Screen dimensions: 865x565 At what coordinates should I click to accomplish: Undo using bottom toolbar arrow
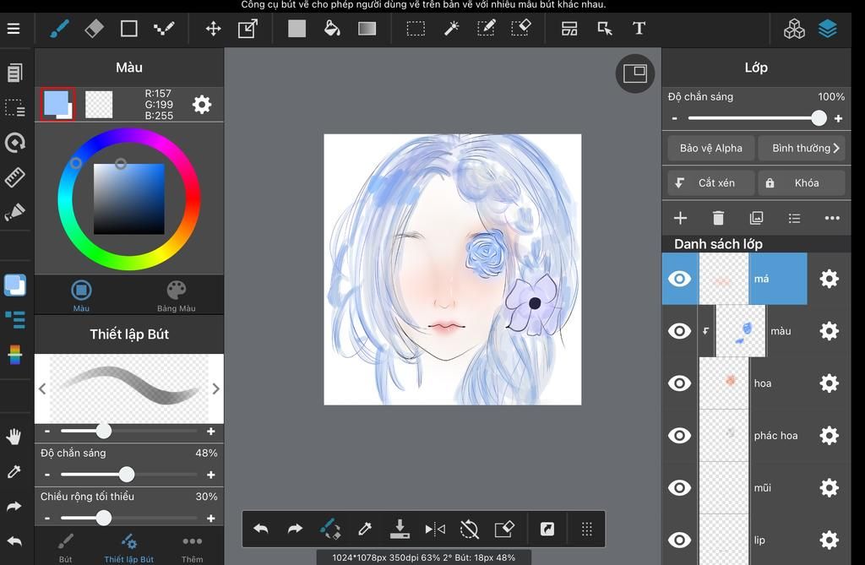pos(260,530)
